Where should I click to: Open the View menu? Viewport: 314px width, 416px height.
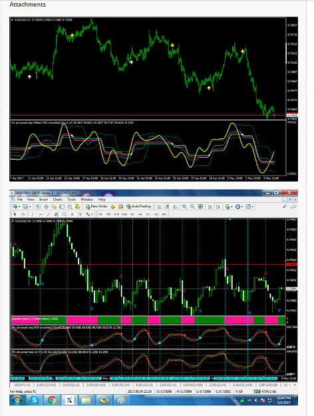coord(31,200)
